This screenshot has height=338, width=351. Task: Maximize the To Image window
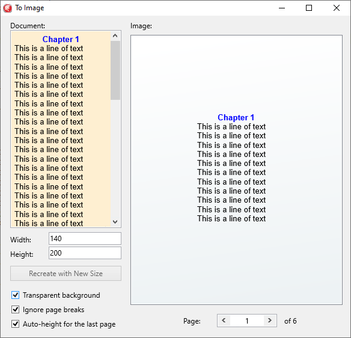pos(309,8)
